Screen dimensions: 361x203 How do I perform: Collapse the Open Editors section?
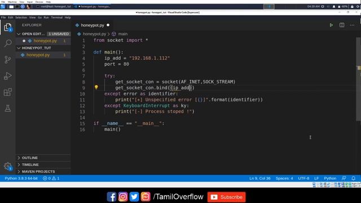click(x=19, y=34)
